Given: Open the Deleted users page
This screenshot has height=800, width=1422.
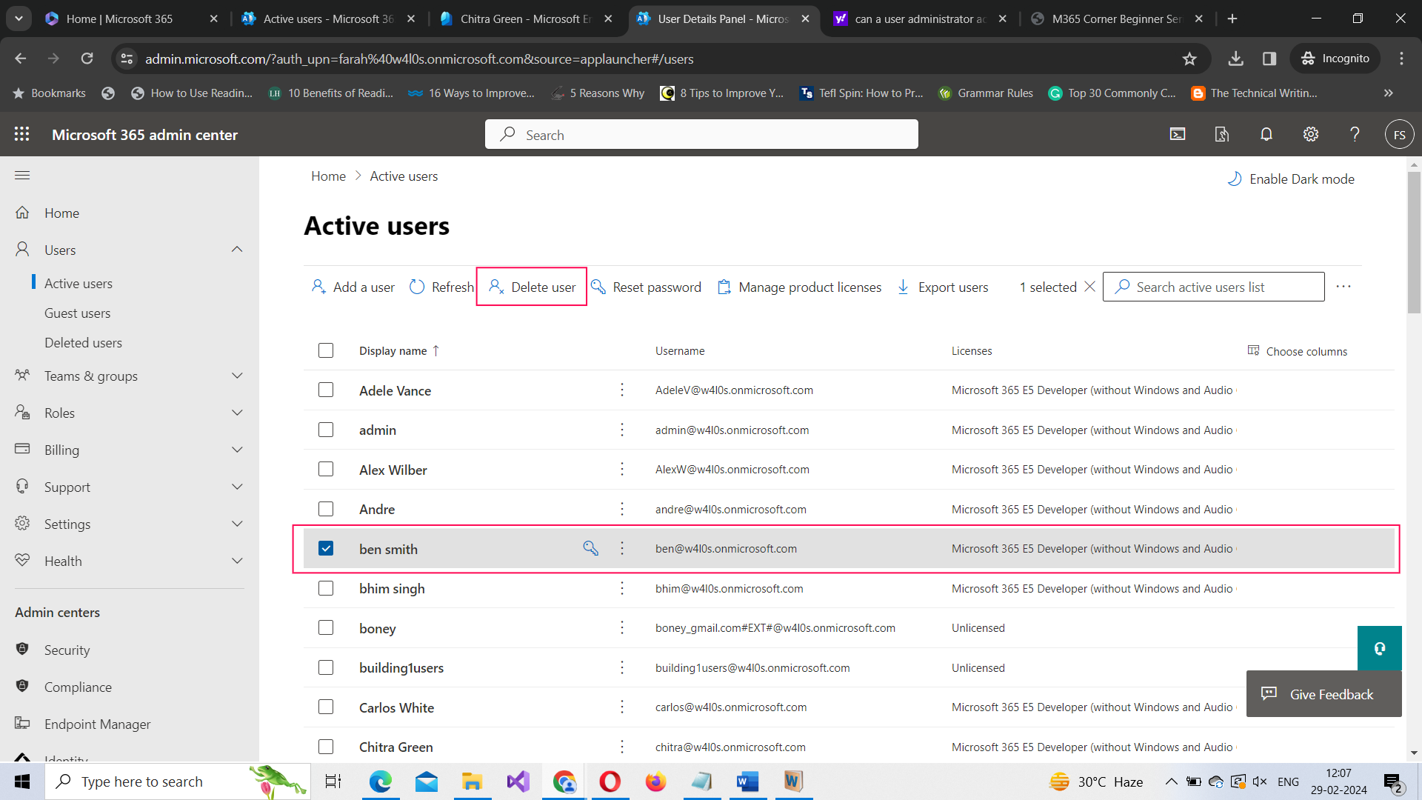Looking at the screenshot, I should [83, 342].
